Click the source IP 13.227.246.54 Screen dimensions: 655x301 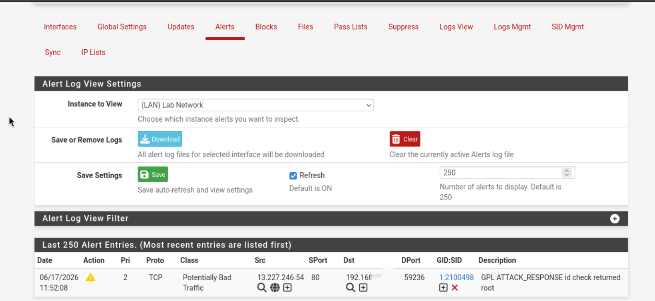point(281,277)
